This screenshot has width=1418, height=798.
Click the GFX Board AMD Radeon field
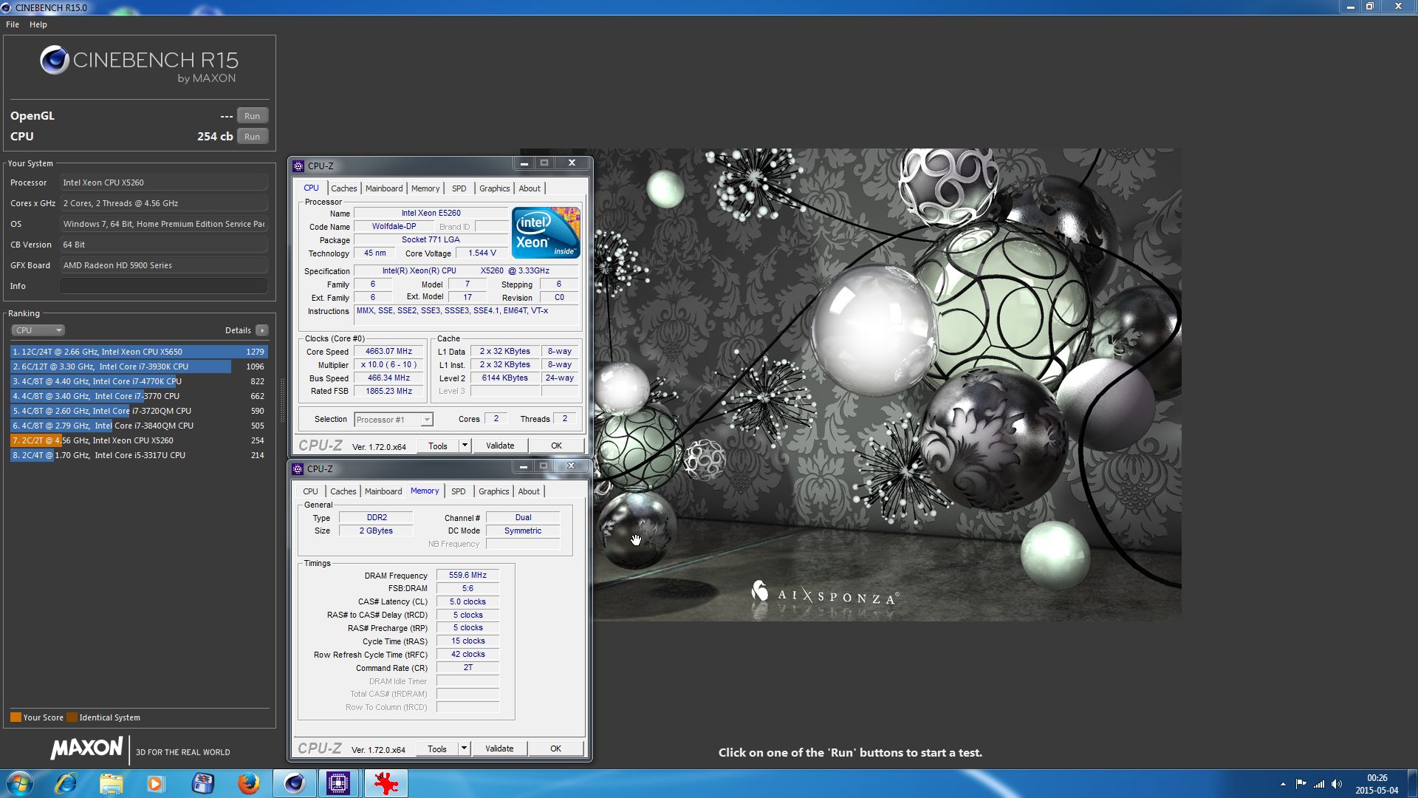tap(164, 265)
